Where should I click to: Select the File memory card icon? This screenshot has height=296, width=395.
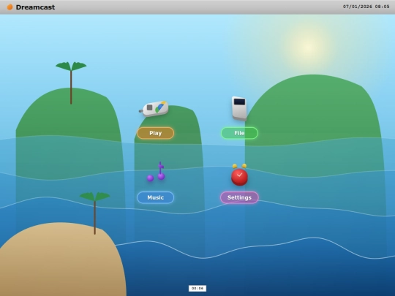point(239,108)
